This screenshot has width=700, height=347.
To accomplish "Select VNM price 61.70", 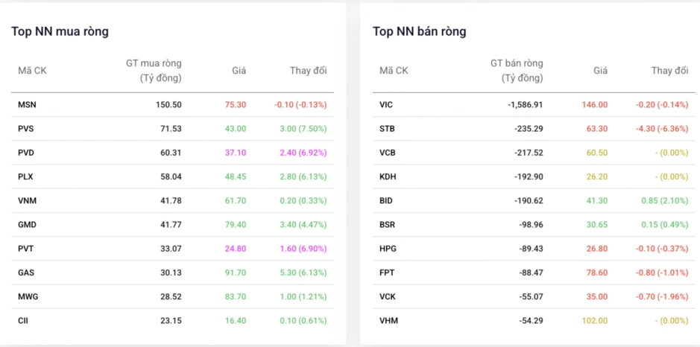I will (x=236, y=201).
